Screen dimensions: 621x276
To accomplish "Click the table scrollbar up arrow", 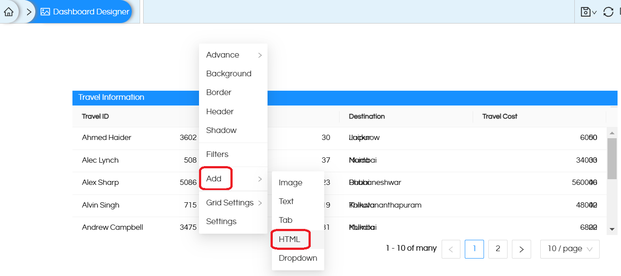I will [x=612, y=133].
